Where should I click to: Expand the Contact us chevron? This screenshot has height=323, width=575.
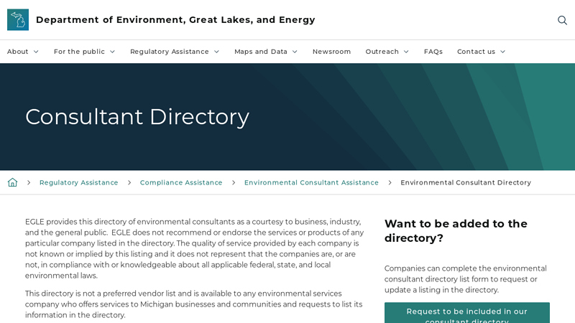(502, 52)
